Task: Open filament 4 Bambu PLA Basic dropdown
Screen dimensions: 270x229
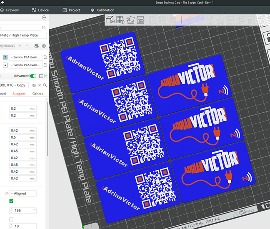Action: [25, 65]
